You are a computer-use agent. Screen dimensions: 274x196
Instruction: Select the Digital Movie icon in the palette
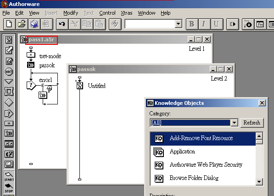coord(9,144)
